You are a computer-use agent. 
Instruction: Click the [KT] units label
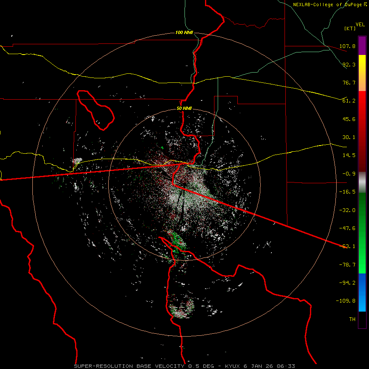pos(350,28)
